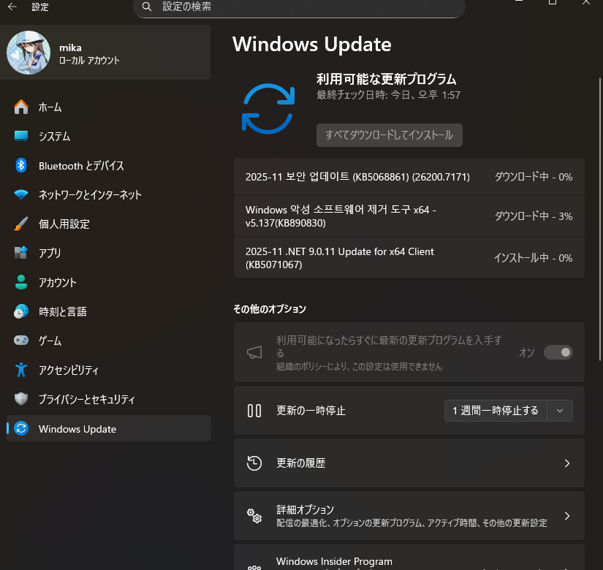The height and width of the screenshot is (570, 603).
Task: Click the paintbrush personalization icon
Action: 21,224
